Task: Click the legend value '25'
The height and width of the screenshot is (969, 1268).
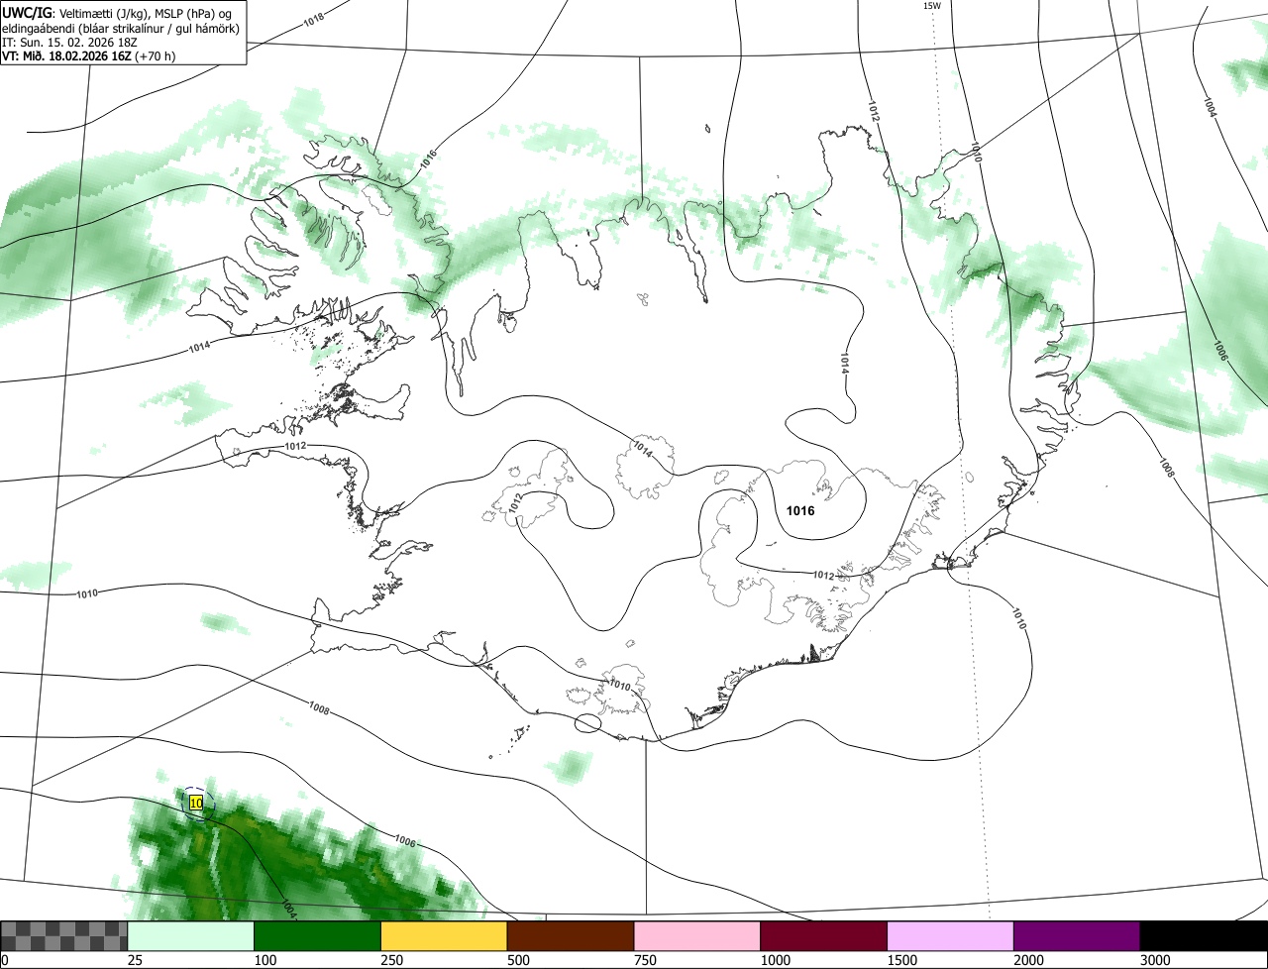Action: click(x=133, y=960)
